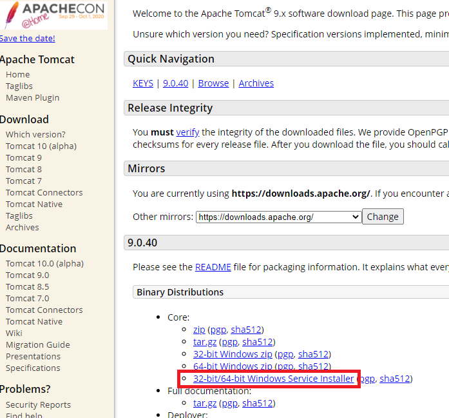Open the Migration Guide link
The height and width of the screenshot is (418, 449).
(38, 345)
